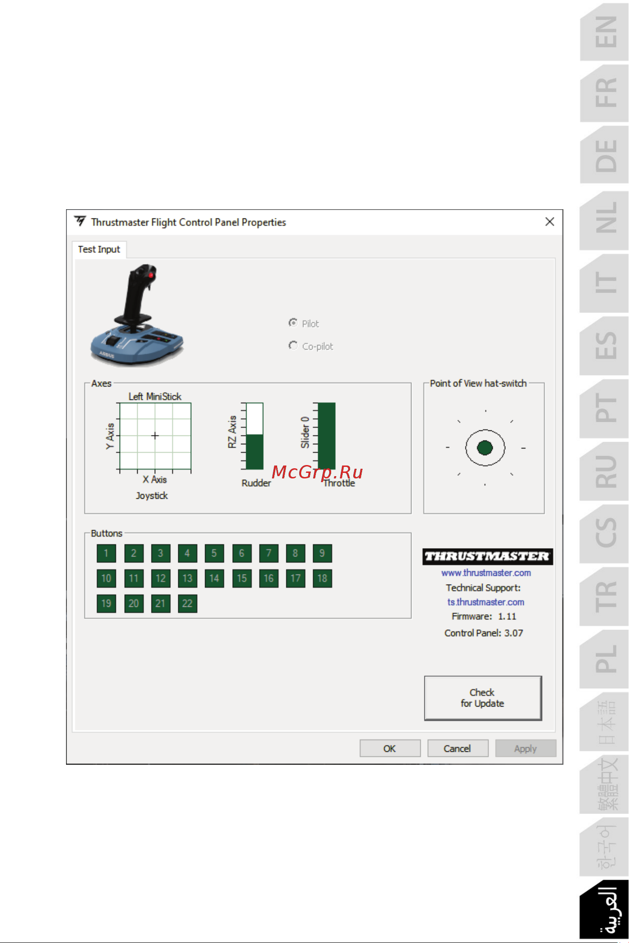The width and height of the screenshot is (629, 943).
Task: Select the Co-pilot radio button
Action: coord(293,345)
